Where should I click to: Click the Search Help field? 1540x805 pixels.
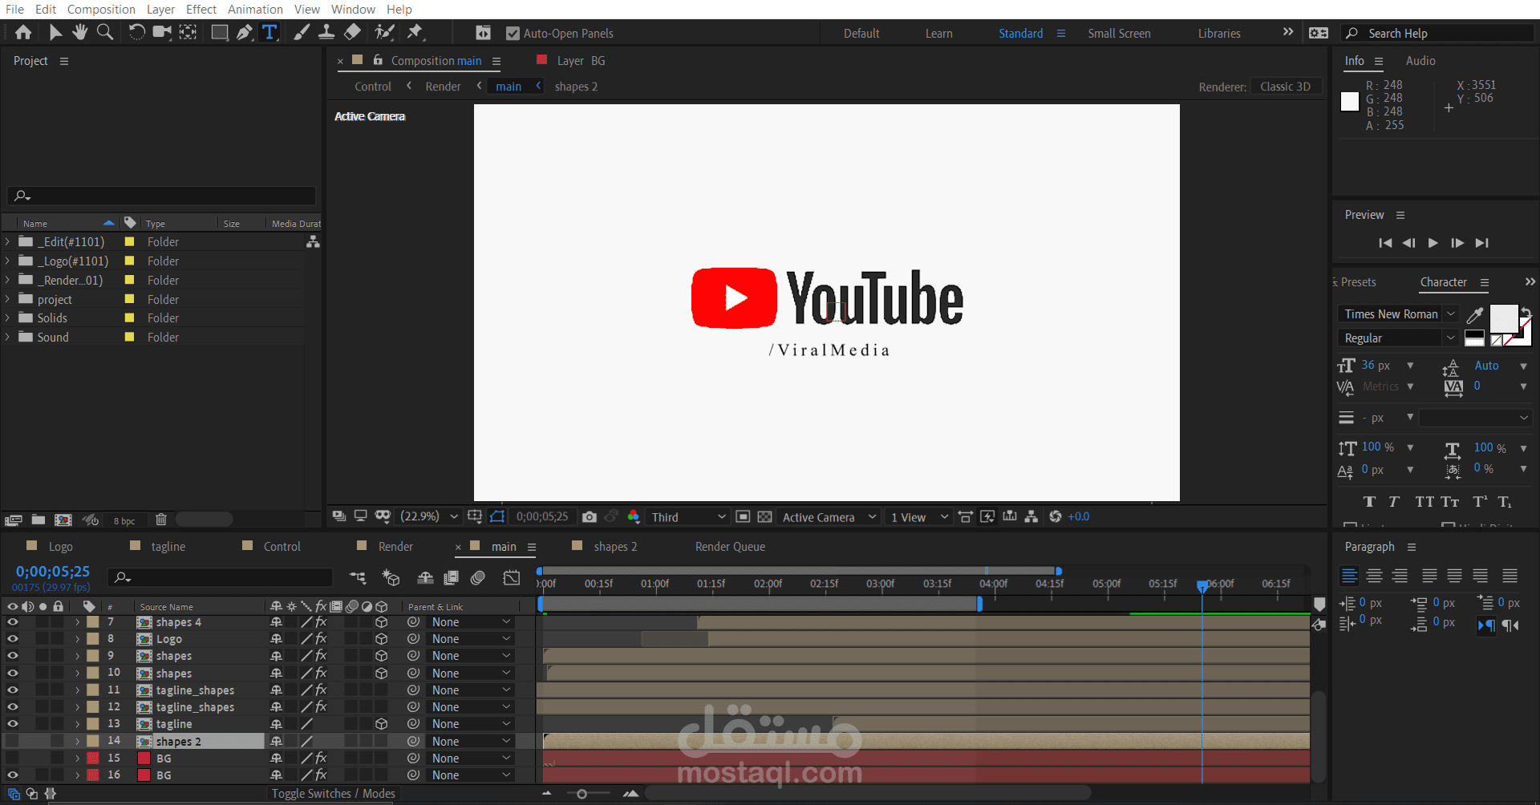pos(1437,34)
